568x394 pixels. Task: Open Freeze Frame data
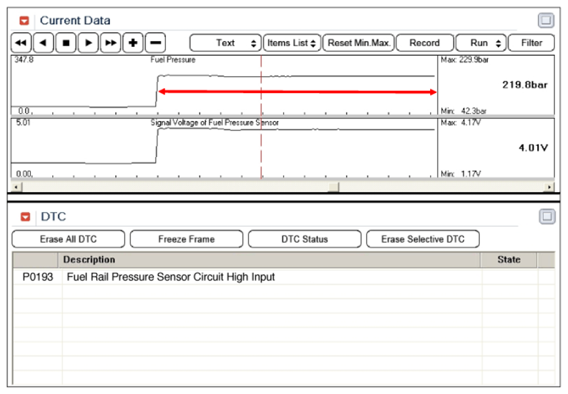point(186,239)
